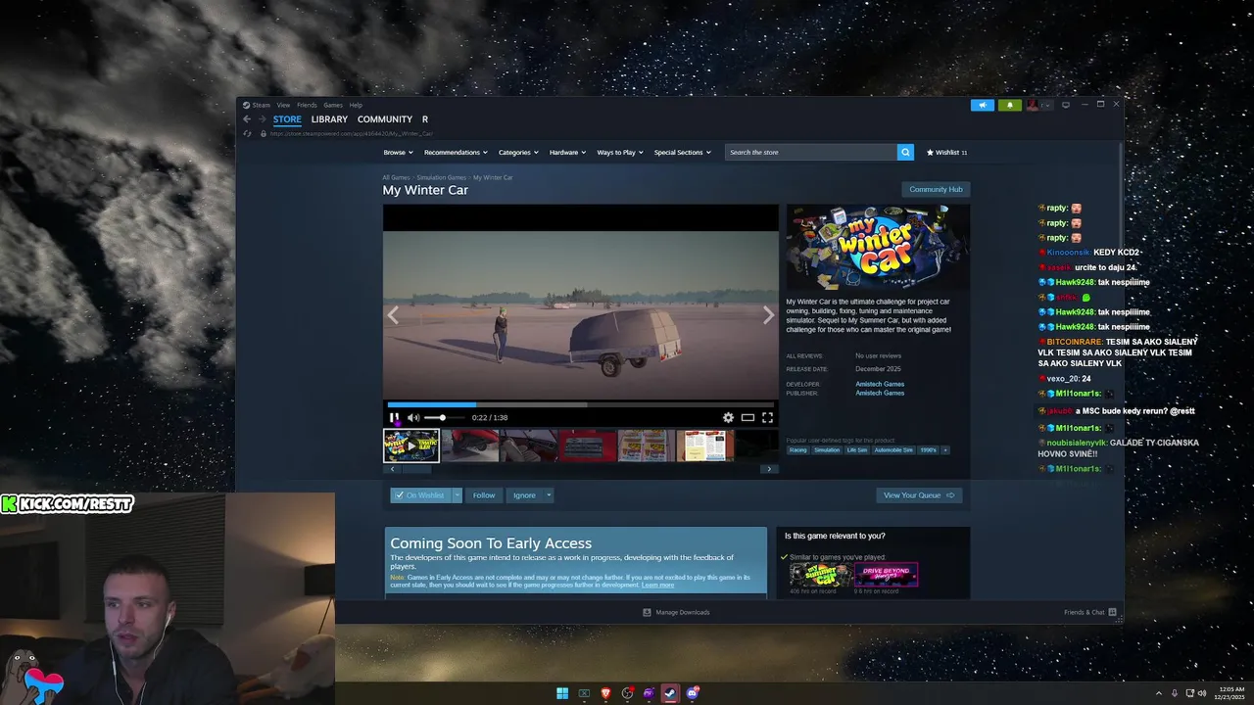Open the Community Hub
The width and height of the screenshot is (1254, 705).
[936, 189]
